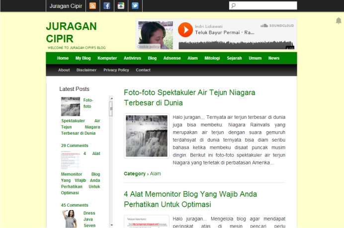Open the About page
344x228 pixels.
[64, 70]
